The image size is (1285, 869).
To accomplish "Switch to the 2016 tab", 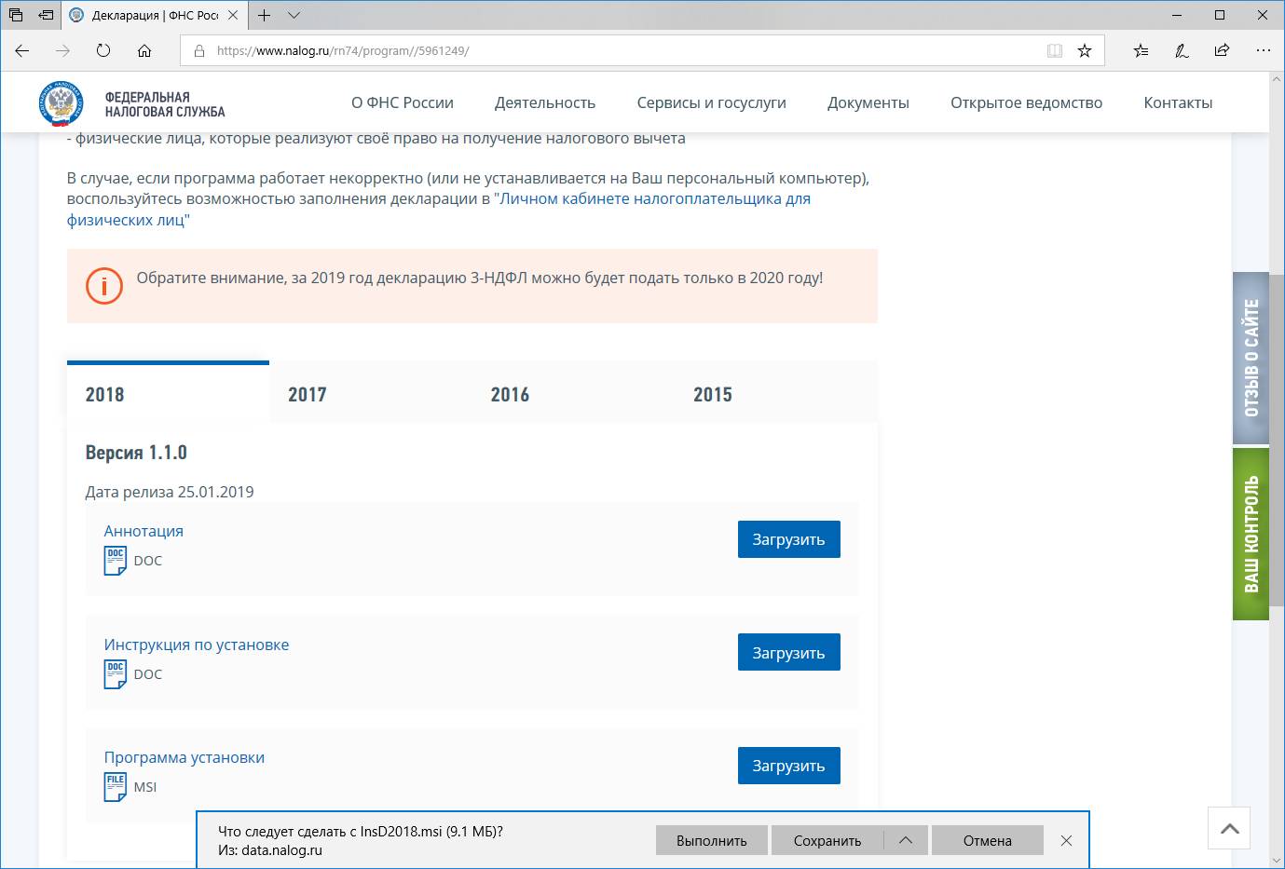I will (573, 393).
